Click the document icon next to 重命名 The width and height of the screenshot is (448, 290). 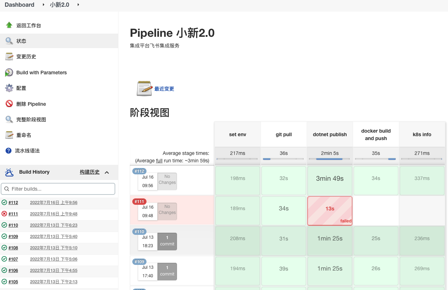coord(9,135)
